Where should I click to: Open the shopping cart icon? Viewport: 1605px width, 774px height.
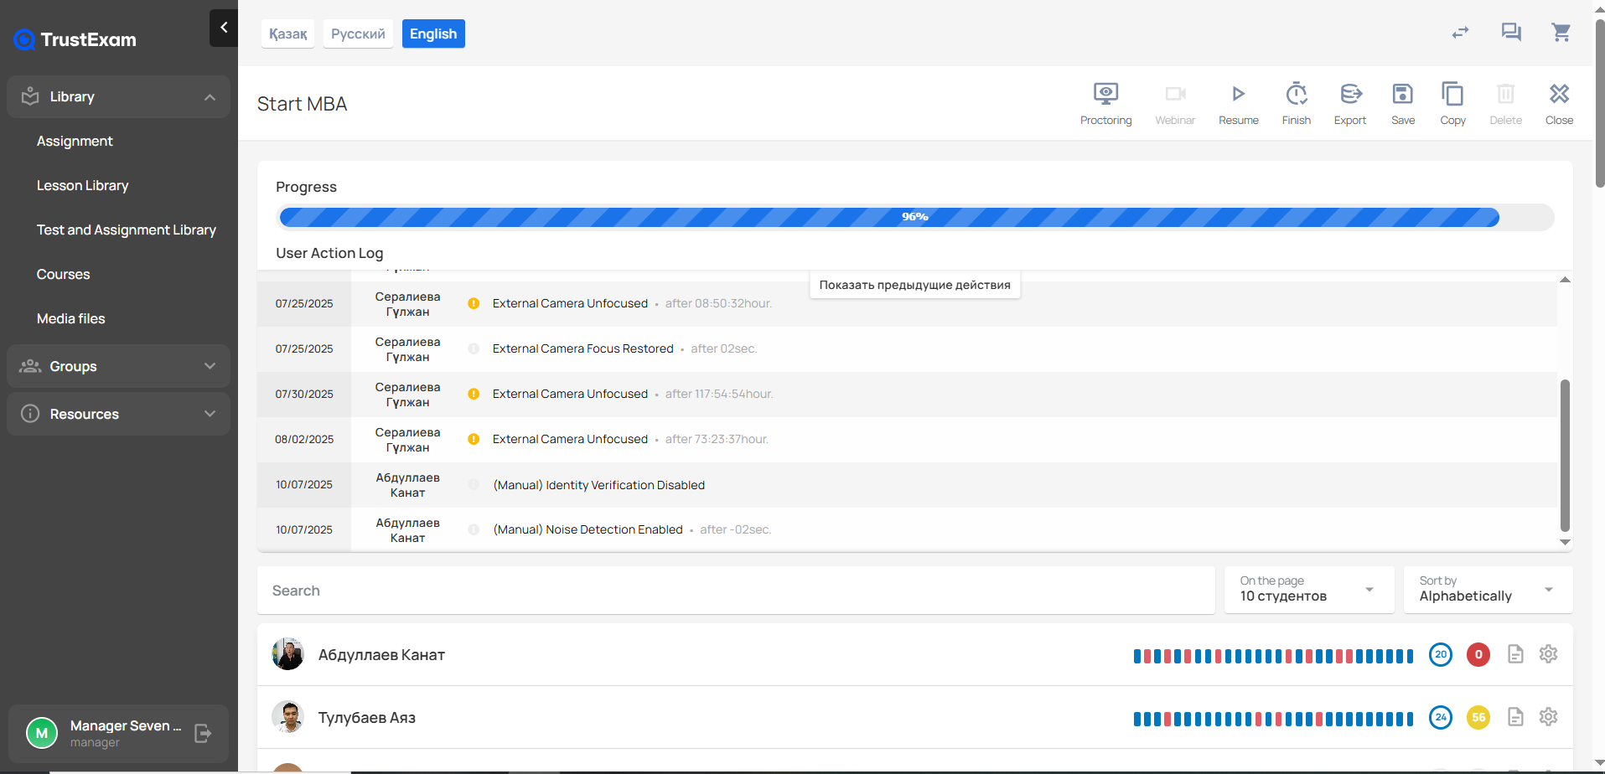1561,33
